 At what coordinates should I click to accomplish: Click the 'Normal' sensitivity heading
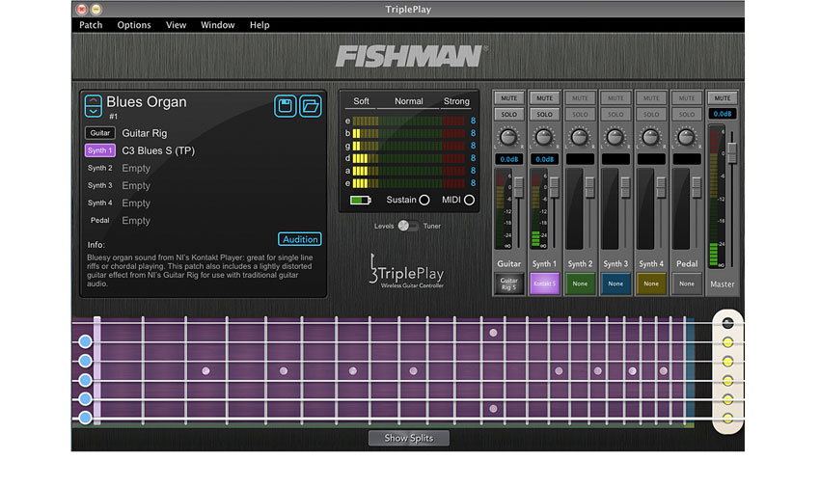click(408, 101)
